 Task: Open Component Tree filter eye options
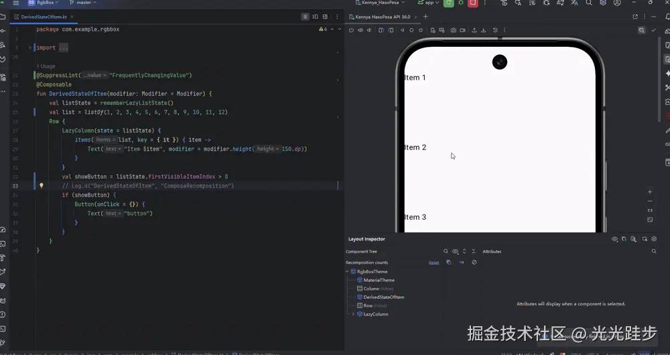455,252
